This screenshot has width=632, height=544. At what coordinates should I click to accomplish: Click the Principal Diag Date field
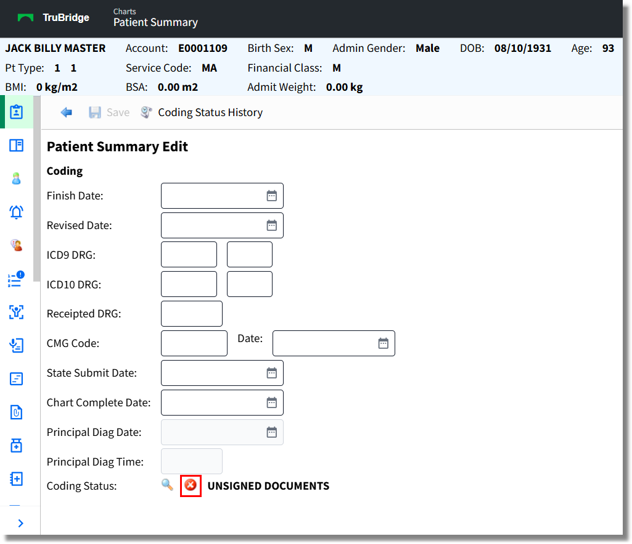tap(222, 432)
